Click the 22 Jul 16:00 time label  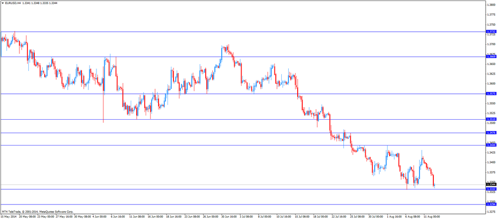340,217
